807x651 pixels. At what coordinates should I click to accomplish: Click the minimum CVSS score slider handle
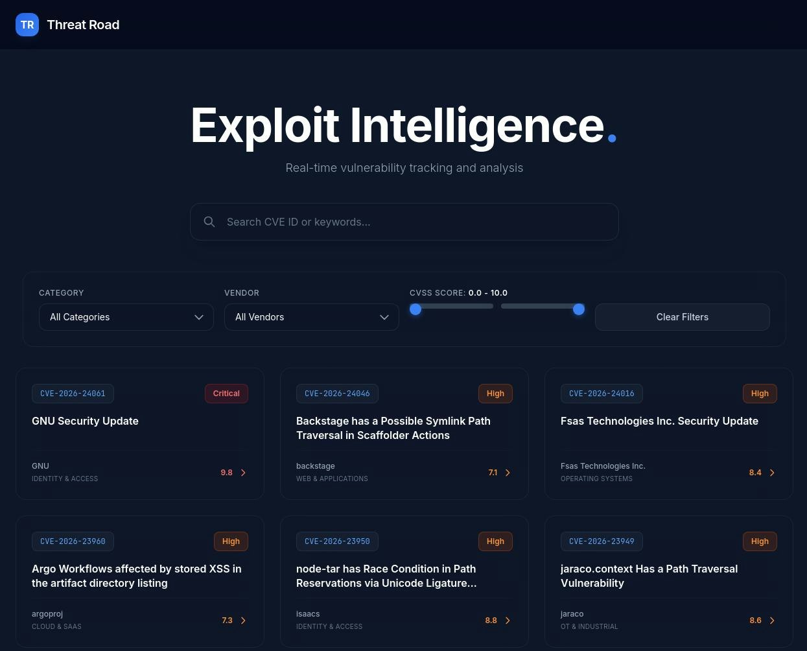pos(415,309)
